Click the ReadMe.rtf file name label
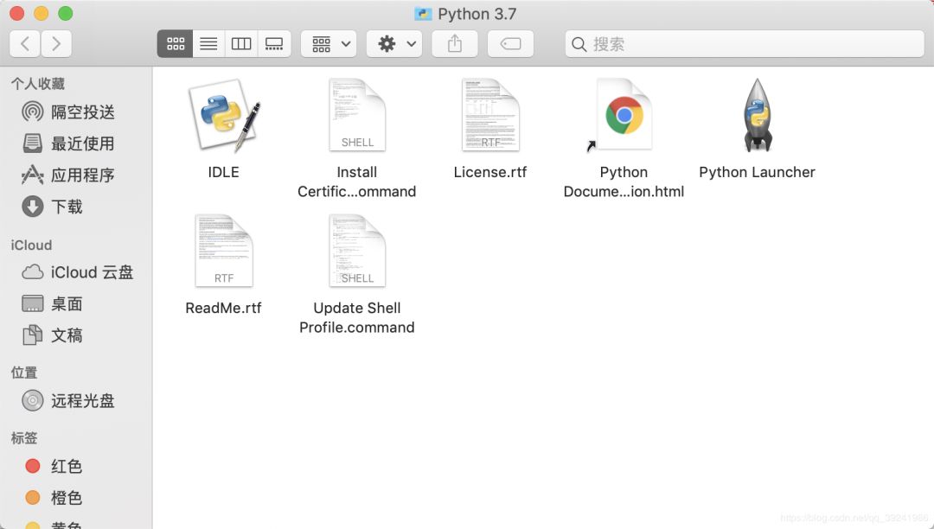 [x=223, y=308]
